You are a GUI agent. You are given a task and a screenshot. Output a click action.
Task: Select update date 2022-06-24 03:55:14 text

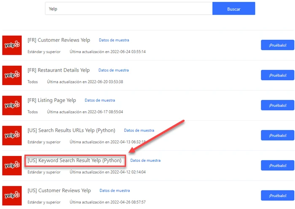128,52
